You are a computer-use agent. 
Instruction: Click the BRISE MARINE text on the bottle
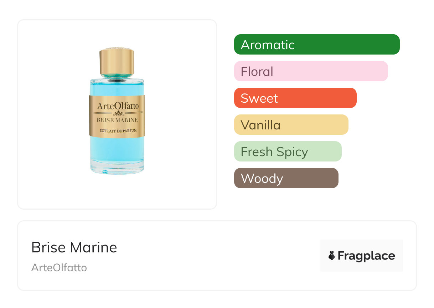click(x=117, y=120)
